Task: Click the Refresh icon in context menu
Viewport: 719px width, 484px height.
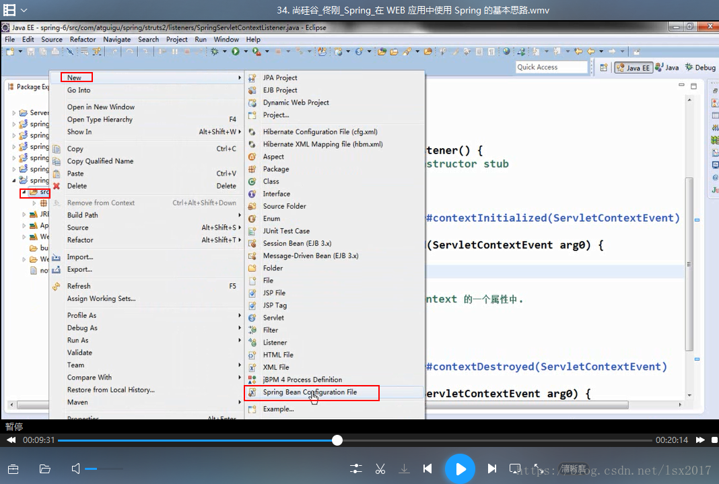Action: pyautogui.click(x=57, y=287)
